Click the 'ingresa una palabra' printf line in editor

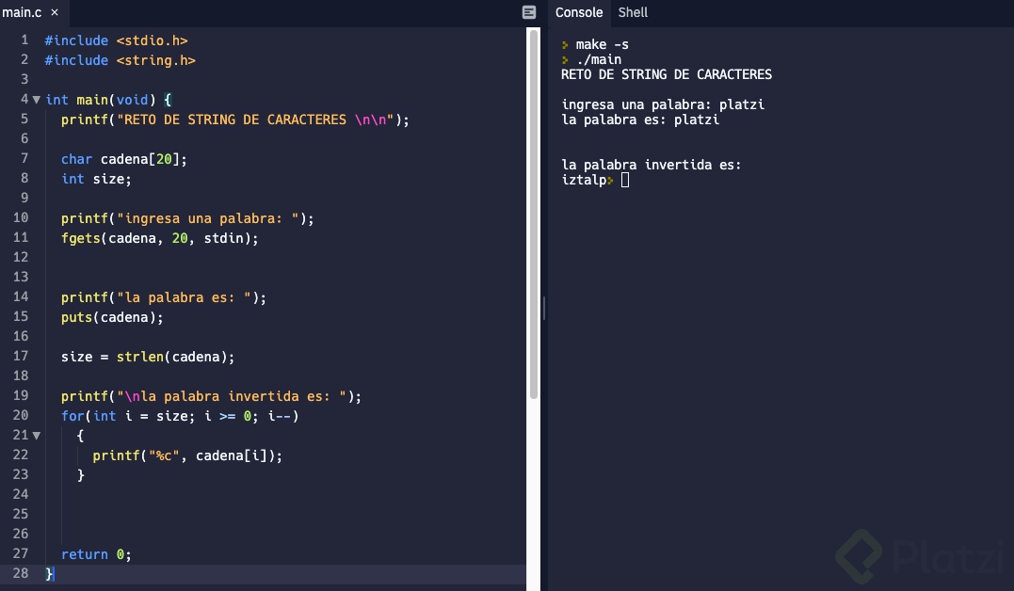click(187, 218)
